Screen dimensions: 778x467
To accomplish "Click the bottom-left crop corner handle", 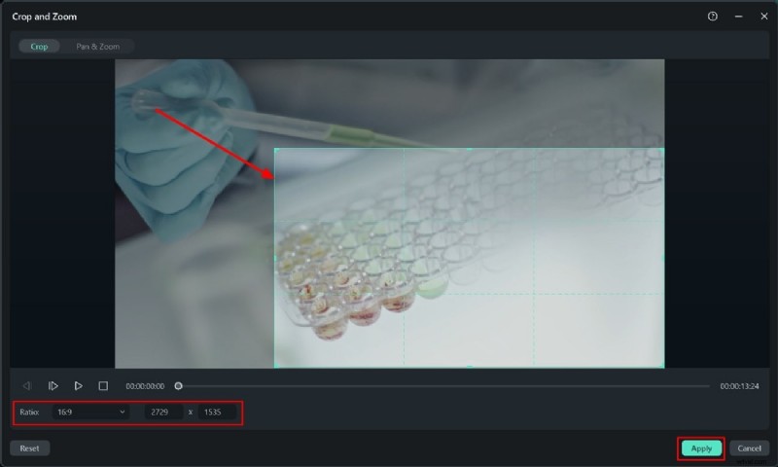I will pyautogui.click(x=275, y=367).
